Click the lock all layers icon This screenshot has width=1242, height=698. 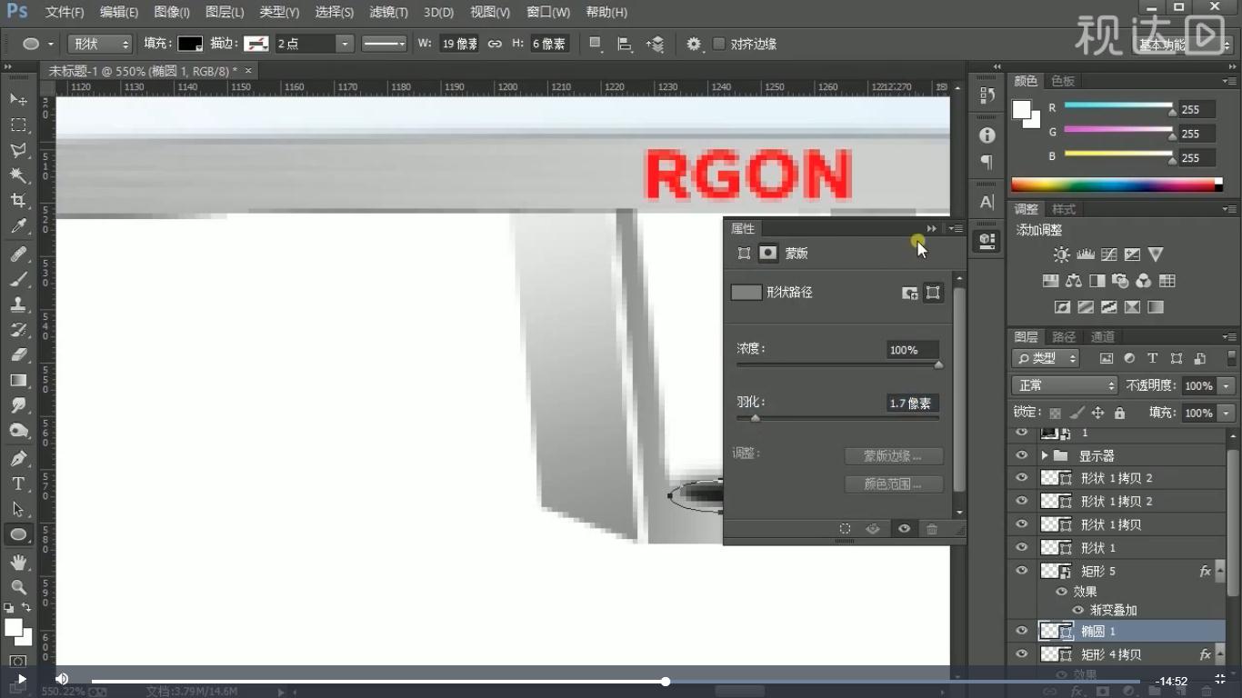1119,413
